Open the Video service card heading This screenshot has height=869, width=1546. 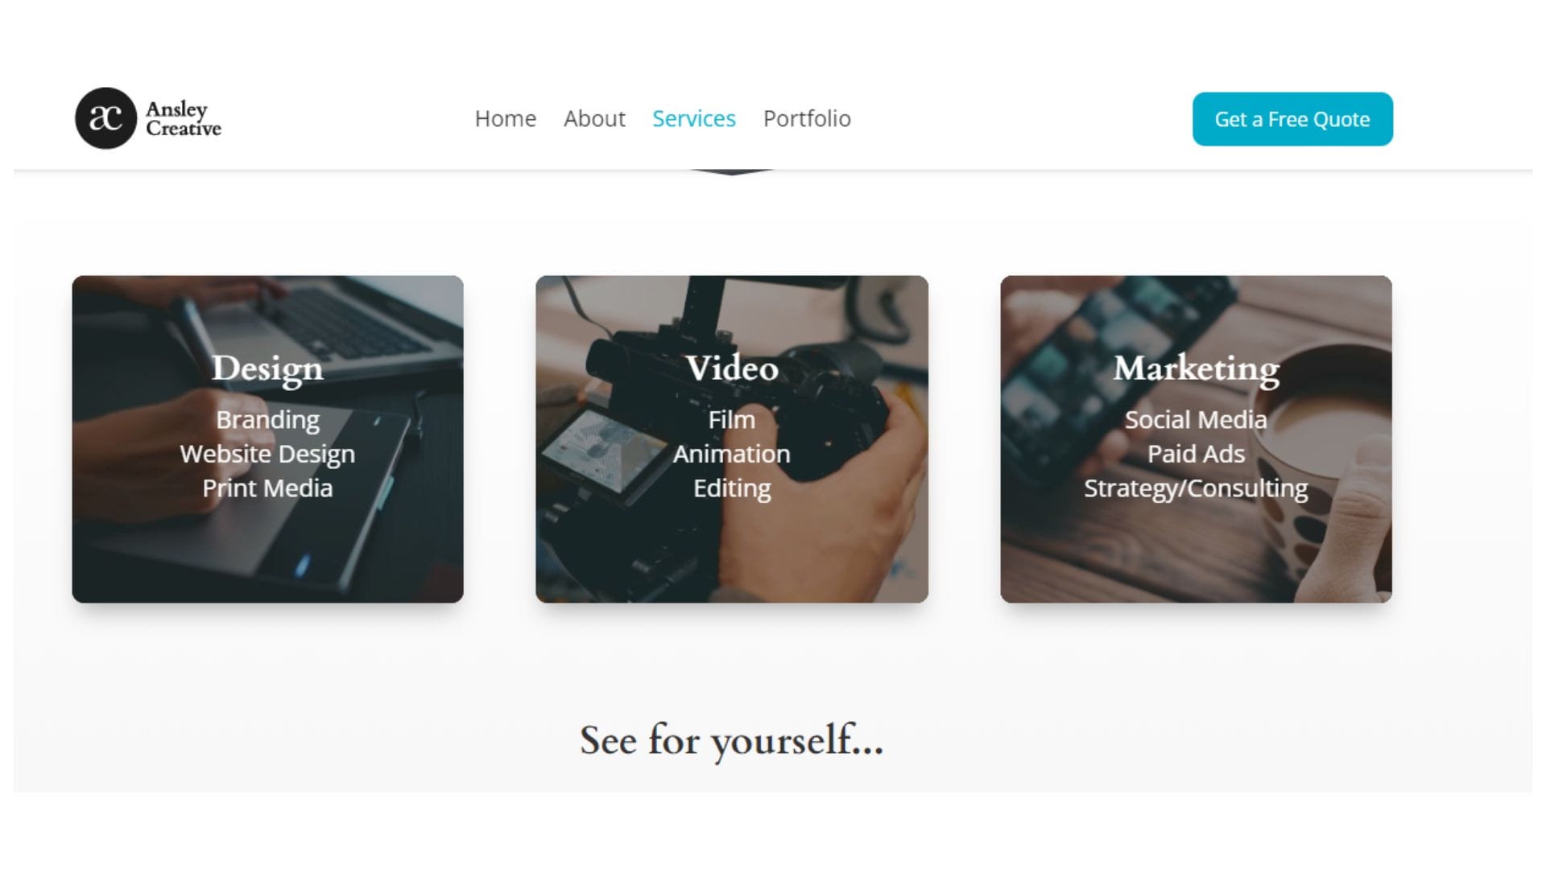732,368
